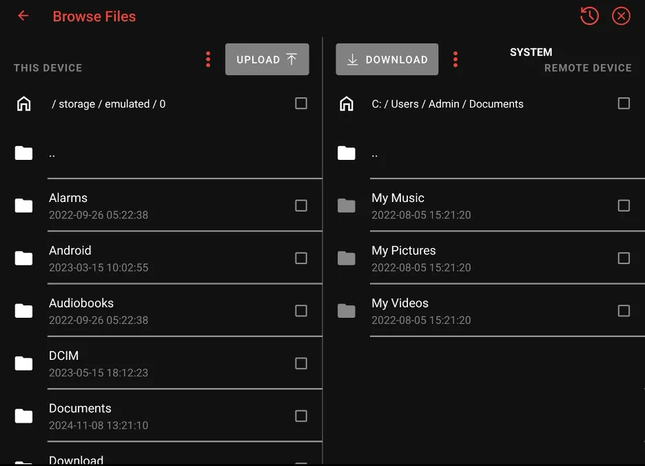645x466 pixels.
Task: Open the Alarms folder icon
Action: tap(24, 205)
